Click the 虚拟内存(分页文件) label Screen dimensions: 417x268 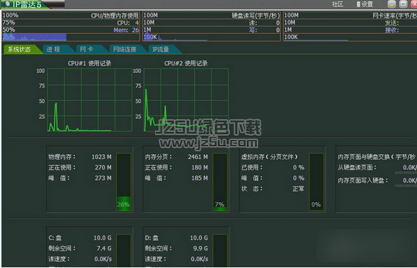click(270, 157)
